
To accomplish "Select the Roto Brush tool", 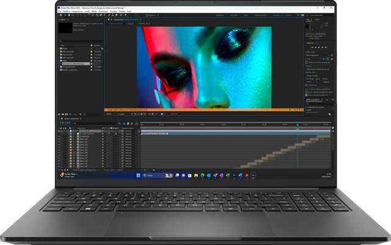I will pyautogui.click(x=121, y=15).
